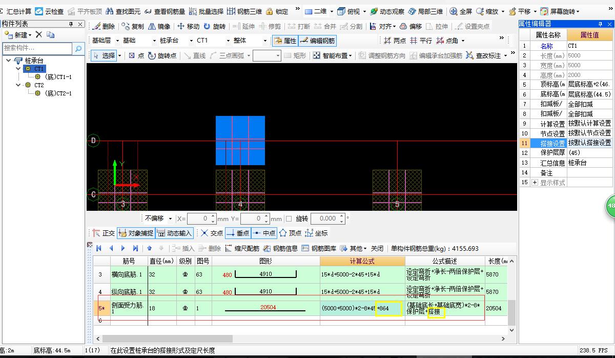This screenshot has height=358, width=615.
Task: Select (底)CT2-1 in component tree
Action: pos(58,93)
